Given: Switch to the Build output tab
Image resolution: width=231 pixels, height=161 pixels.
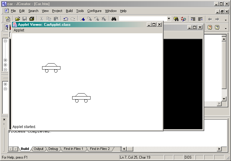Looking at the screenshot, I should (x=25, y=149).
